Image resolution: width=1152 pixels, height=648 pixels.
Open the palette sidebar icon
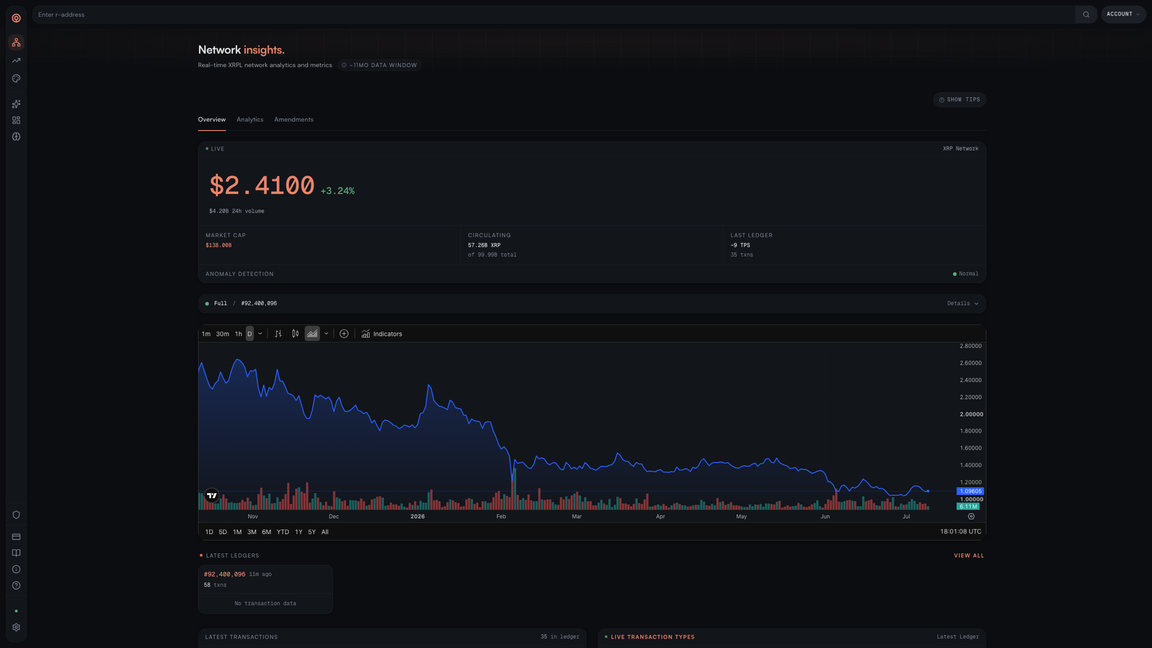point(16,79)
